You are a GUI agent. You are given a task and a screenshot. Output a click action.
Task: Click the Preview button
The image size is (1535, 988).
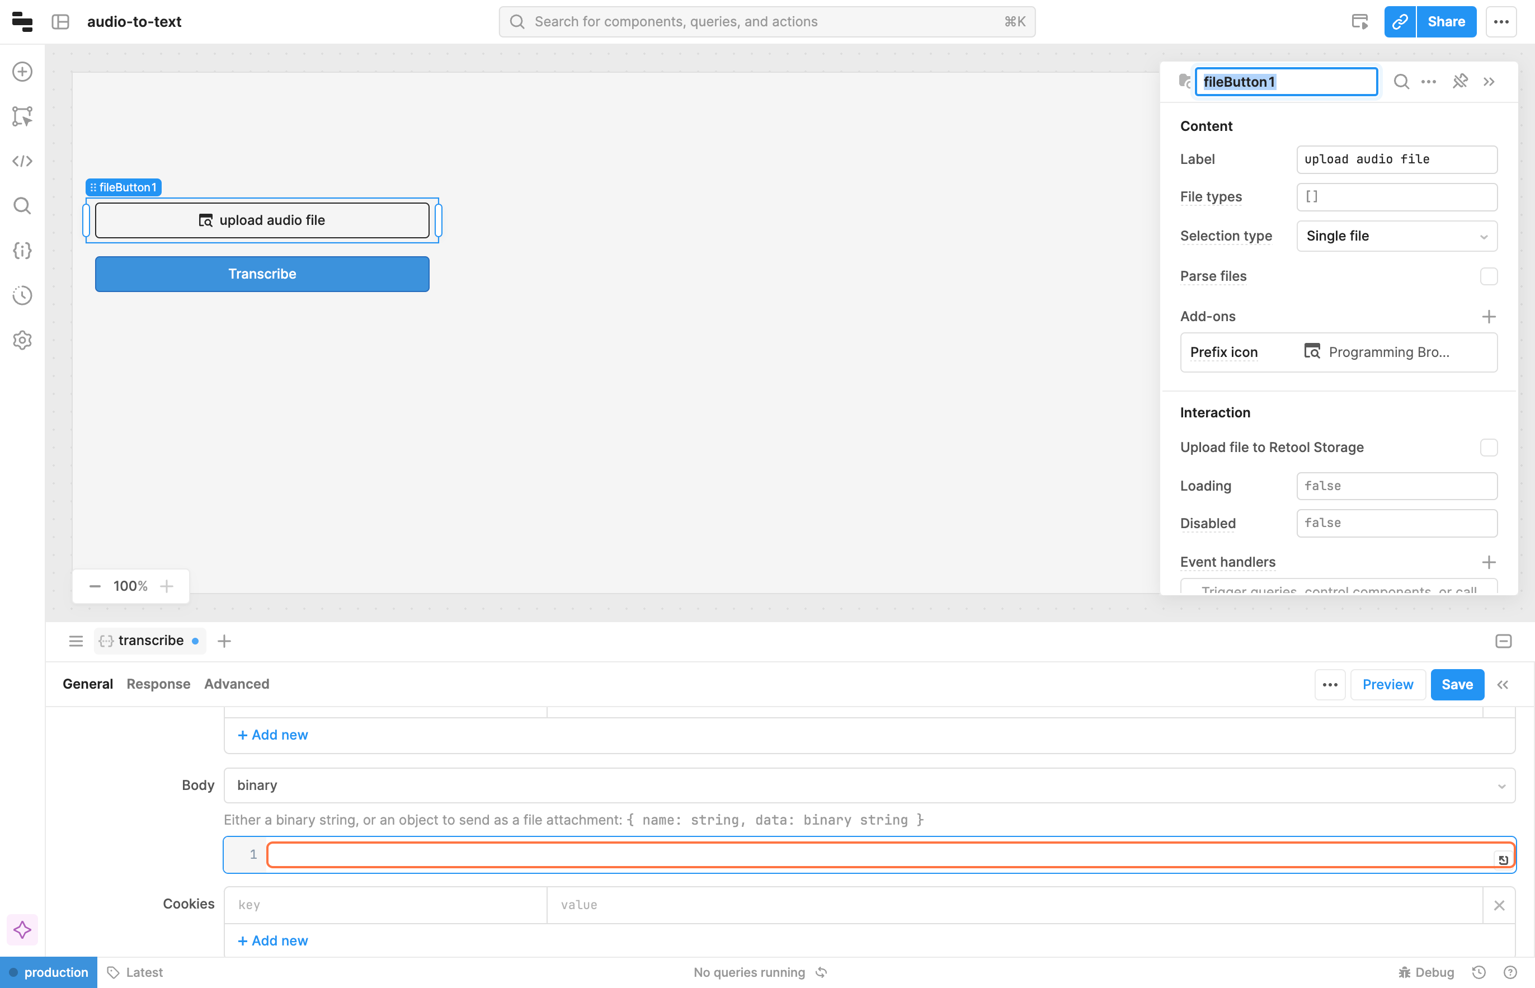[1387, 685]
